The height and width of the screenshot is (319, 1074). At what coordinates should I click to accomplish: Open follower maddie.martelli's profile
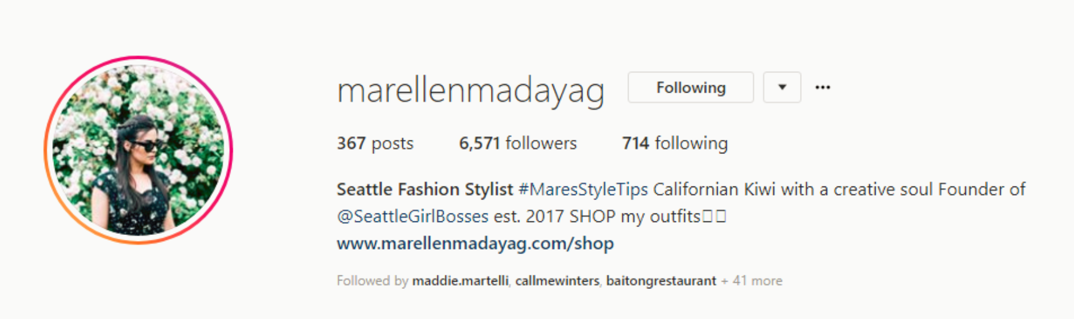[x=460, y=281]
